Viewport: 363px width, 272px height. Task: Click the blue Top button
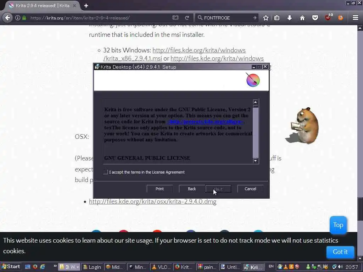pyautogui.click(x=338, y=225)
